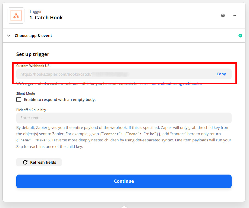Click the Enable to respond with an empty body text
Viewport: 249px width, 208px height.
[60, 100]
